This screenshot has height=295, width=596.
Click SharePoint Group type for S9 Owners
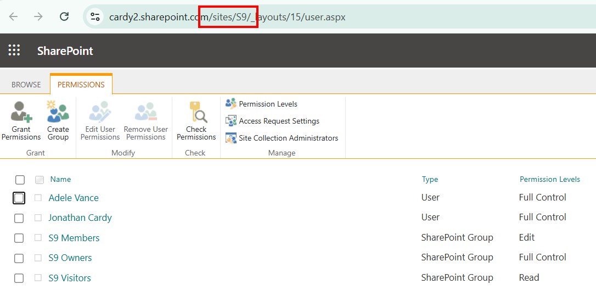click(x=457, y=257)
